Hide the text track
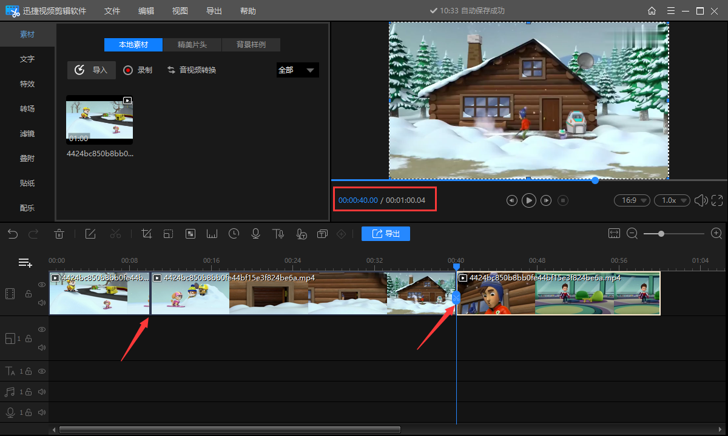 (42, 371)
